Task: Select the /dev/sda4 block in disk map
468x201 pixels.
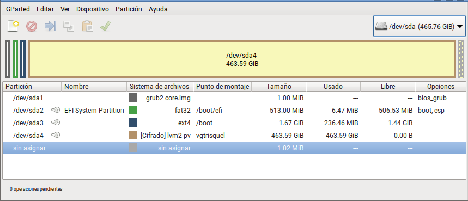Action: (x=242, y=59)
